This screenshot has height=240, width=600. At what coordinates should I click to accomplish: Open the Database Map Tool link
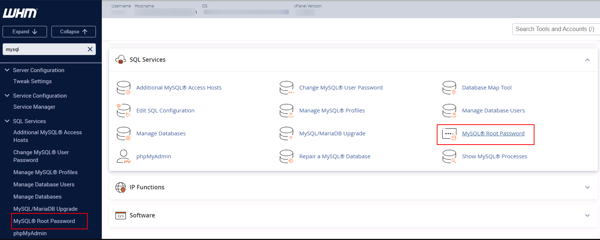tap(487, 88)
